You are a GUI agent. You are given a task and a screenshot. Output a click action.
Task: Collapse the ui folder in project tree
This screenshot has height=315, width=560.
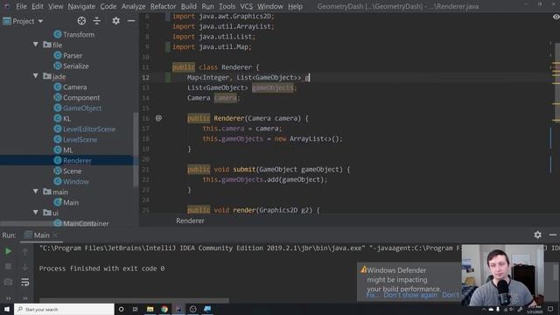point(36,213)
